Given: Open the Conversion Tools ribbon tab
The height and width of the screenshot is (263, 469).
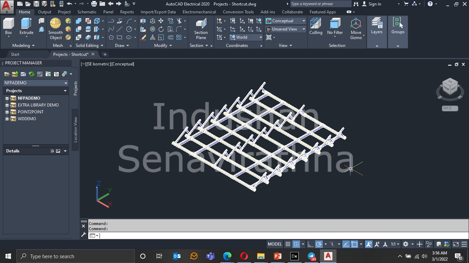Looking at the screenshot, I should 238,12.
